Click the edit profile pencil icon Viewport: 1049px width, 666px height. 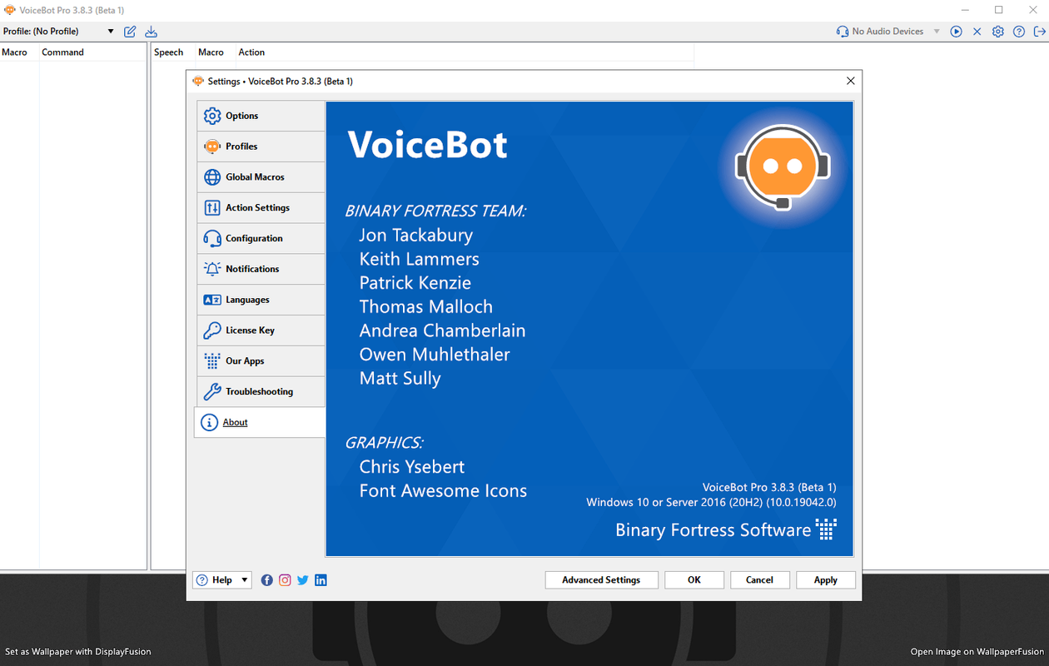point(130,32)
